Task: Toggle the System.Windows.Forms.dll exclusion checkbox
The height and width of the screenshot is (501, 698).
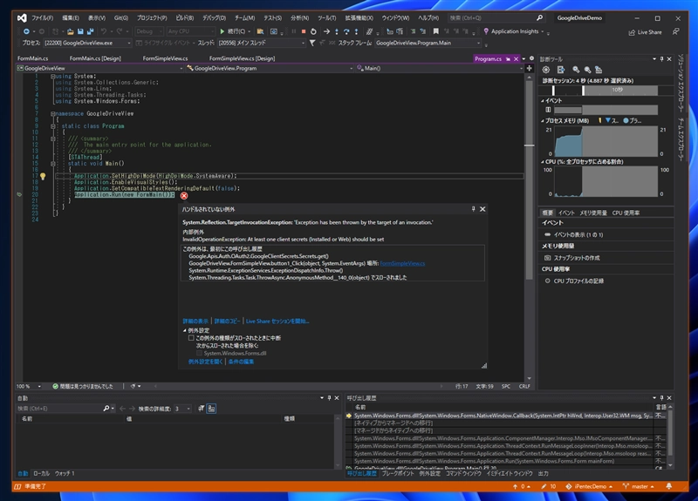Action: coord(199,354)
